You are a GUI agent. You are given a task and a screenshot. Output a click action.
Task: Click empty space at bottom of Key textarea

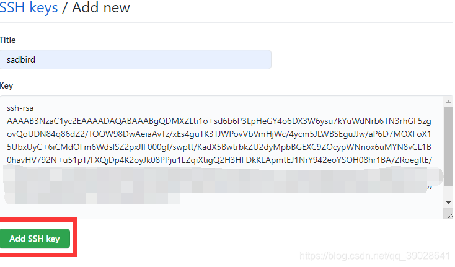click(x=222, y=212)
